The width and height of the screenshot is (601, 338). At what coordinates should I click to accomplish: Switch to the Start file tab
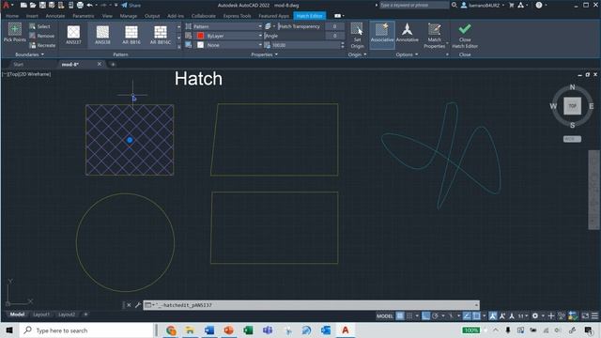[x=19, y=65]
